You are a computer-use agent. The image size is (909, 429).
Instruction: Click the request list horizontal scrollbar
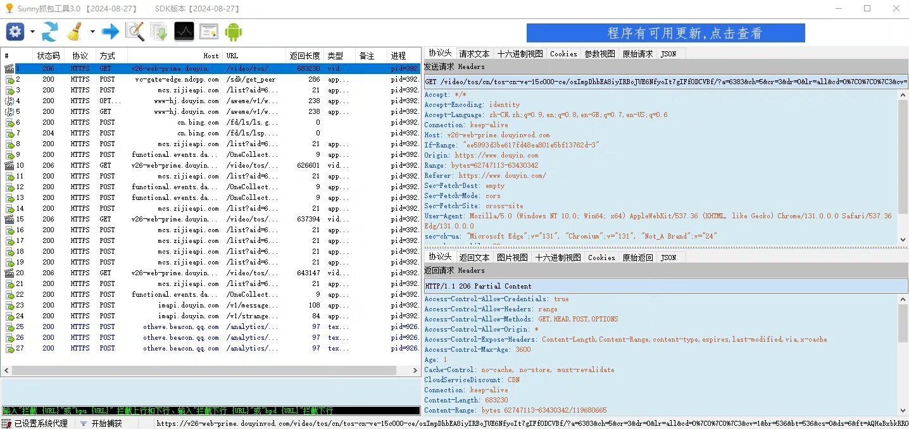pos(210,370)
